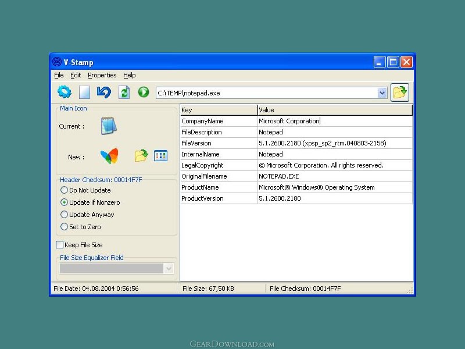Select the FileVersion key cell
The height and width of the screenshot is (349, 465).
219,143
